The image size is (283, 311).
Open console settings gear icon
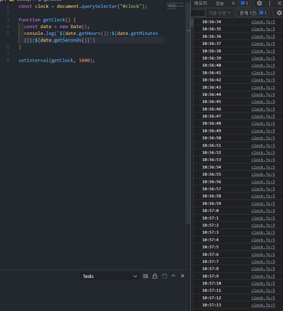(279, 13)
